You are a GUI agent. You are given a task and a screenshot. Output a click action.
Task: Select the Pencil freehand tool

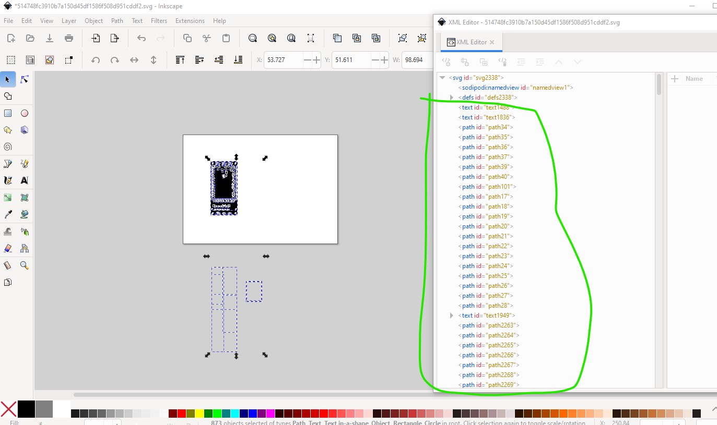(x=24, y=164)
